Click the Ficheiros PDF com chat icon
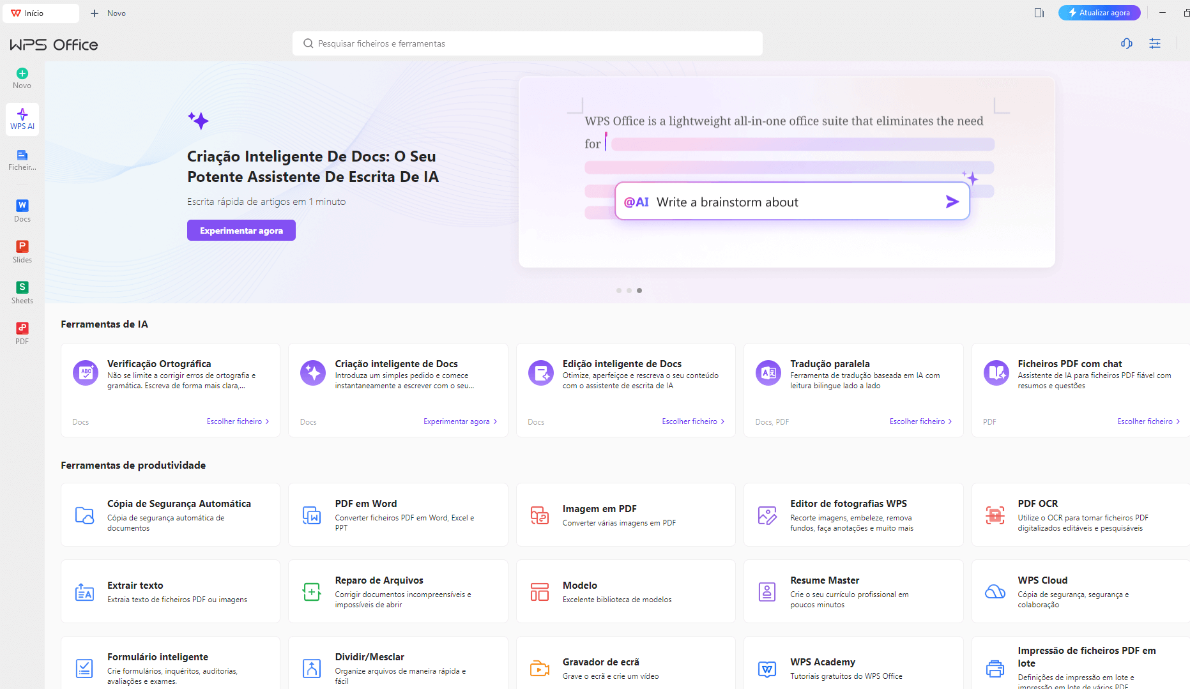 [x=996, y=373]
